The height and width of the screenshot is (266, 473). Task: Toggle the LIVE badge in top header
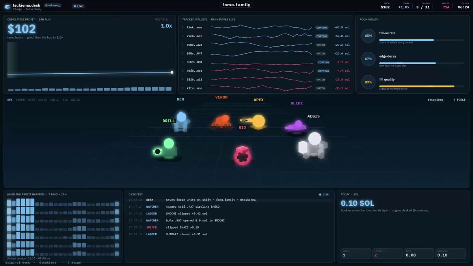(x=78, y=6)
